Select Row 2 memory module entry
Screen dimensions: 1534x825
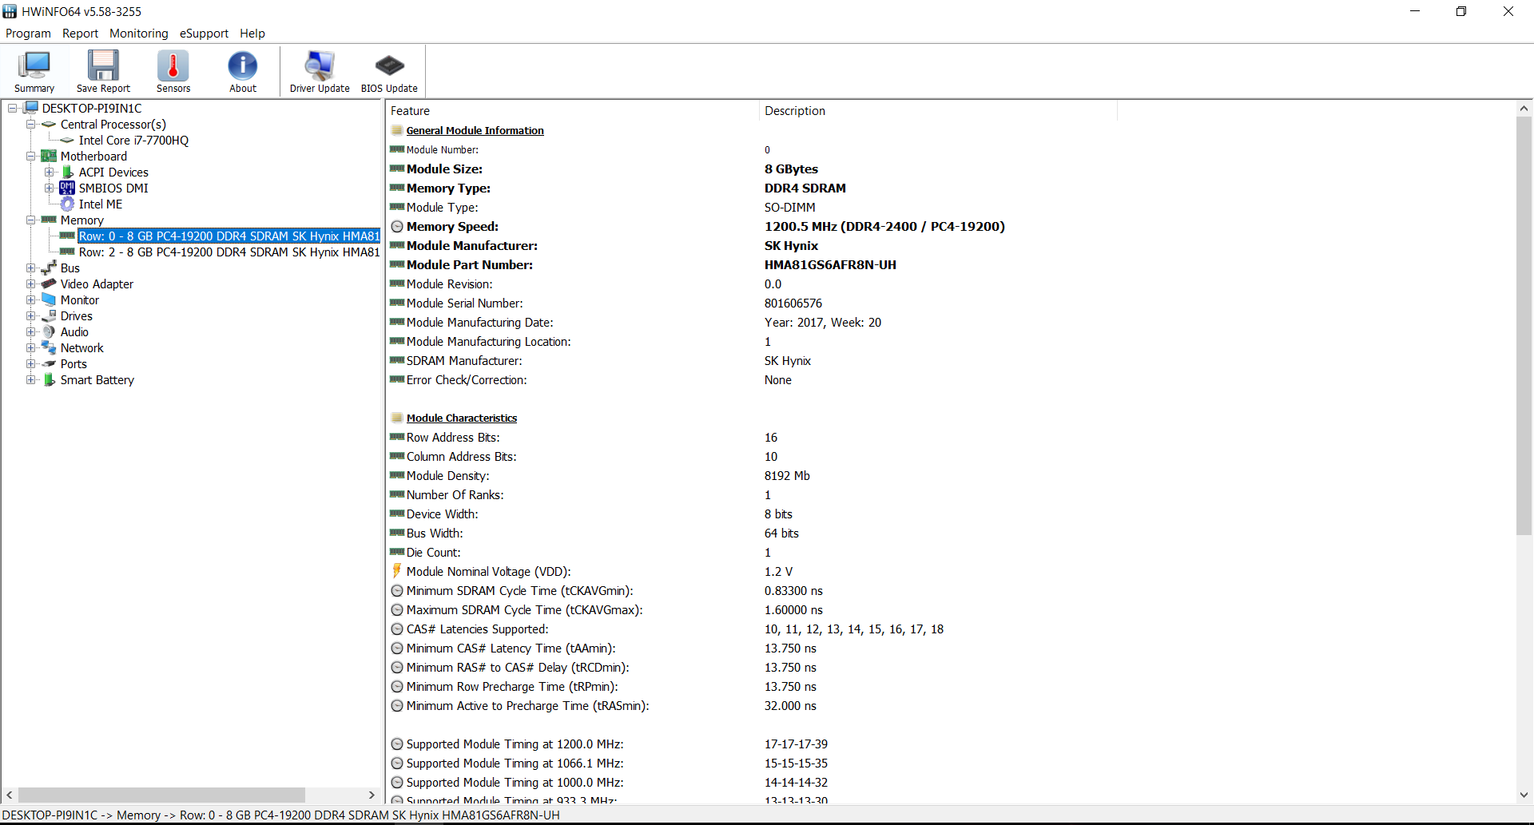coord(229,252)
